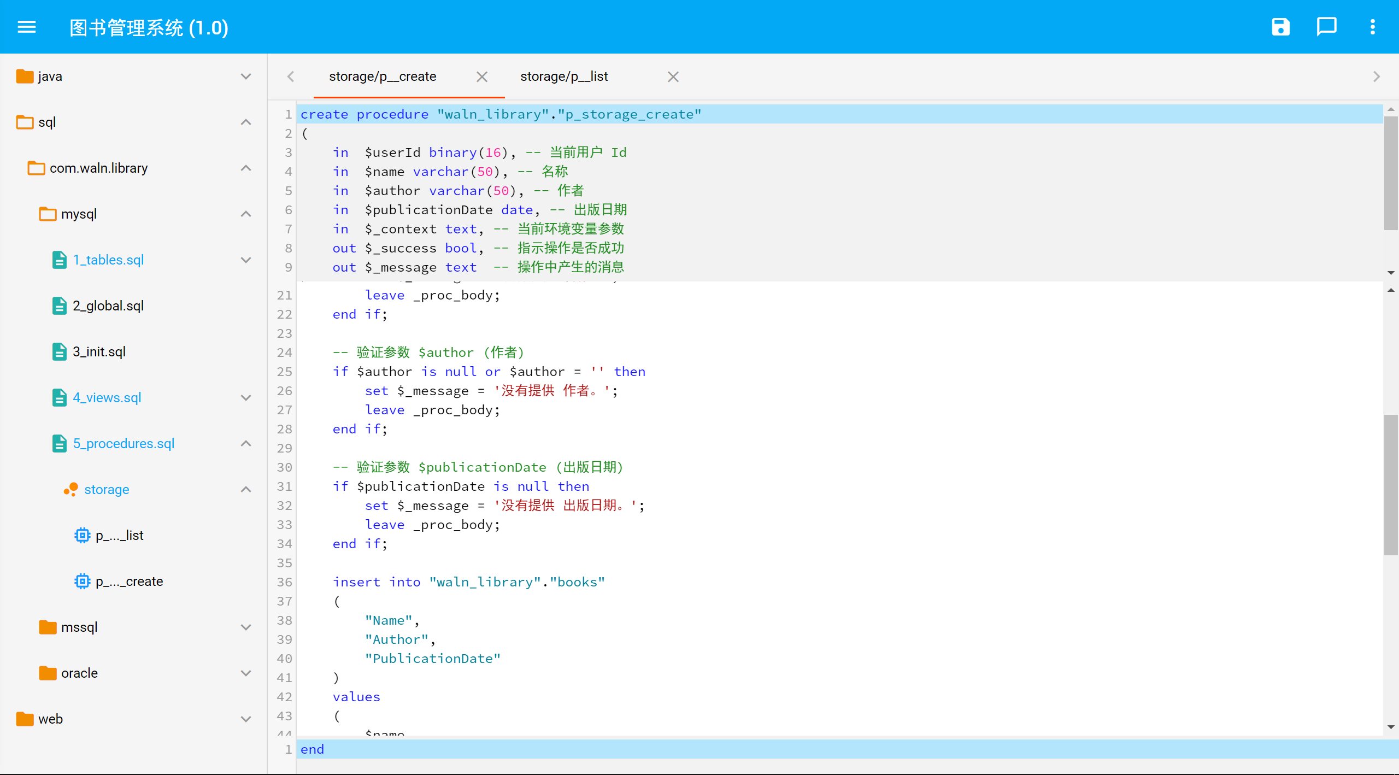Click the 4_views.sql file icon
Image resolution: width=1399 pixels, height=775 pixels.
pos(59,398)
